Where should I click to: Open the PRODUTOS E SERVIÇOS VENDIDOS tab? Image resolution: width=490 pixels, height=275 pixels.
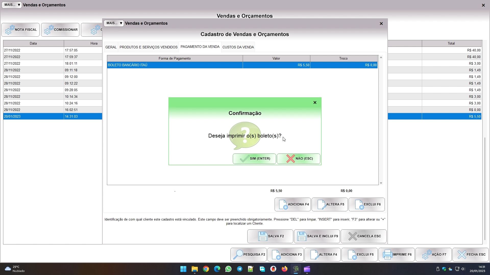148,47
